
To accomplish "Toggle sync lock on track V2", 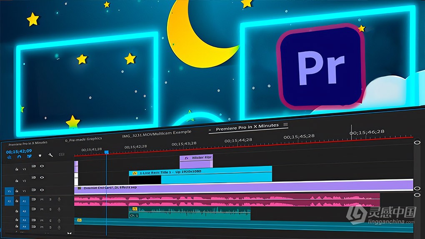I will click(x=33, y=177).
